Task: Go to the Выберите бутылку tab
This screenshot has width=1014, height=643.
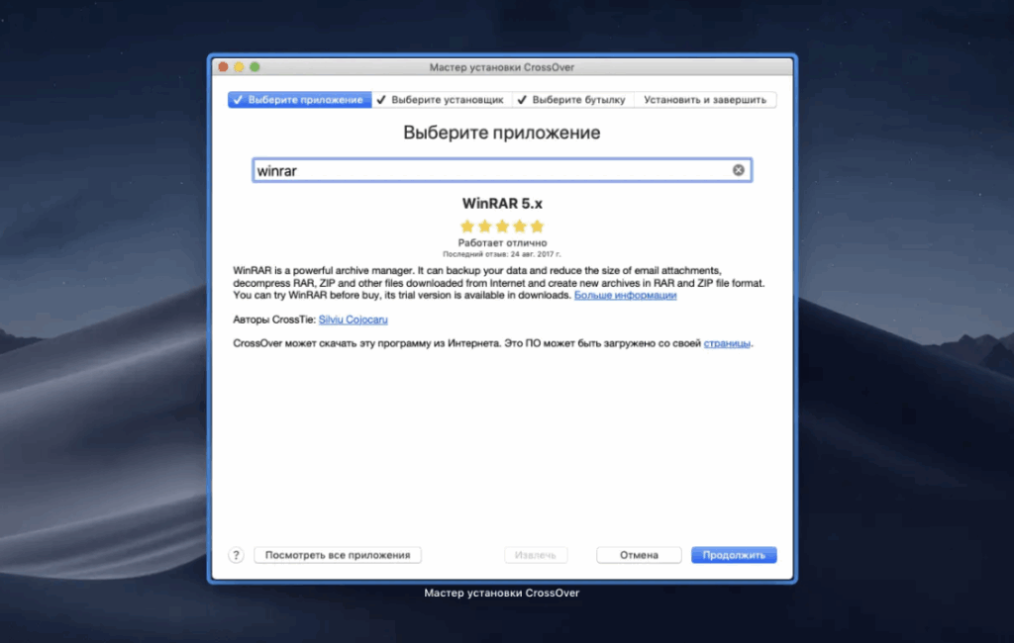Action: pos(573,100)
